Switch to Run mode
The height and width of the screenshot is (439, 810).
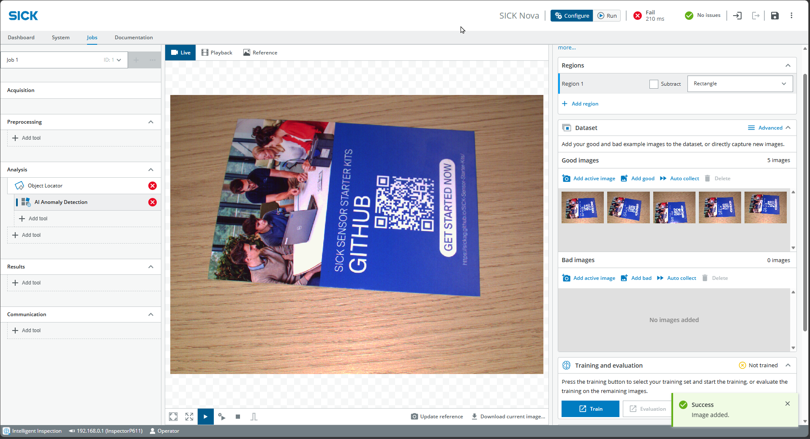607,16
